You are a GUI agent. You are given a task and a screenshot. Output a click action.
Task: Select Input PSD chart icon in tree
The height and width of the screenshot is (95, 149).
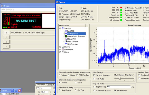66,31
